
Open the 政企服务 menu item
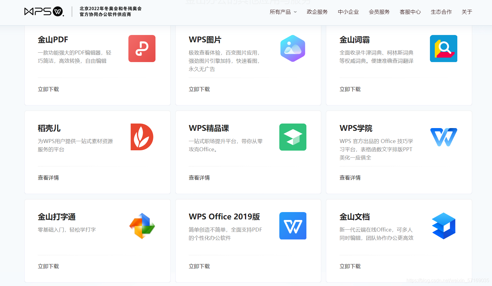pyautogui.click(x=317, y=12)
